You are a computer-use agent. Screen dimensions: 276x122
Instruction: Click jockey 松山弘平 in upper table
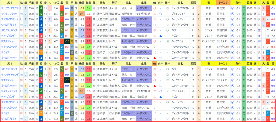coord(115,52)
